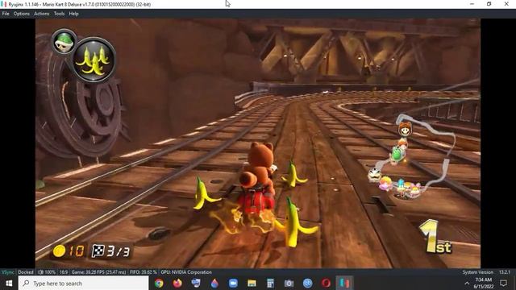
Task: Open the Help menu
Action: tap(73, 14)
